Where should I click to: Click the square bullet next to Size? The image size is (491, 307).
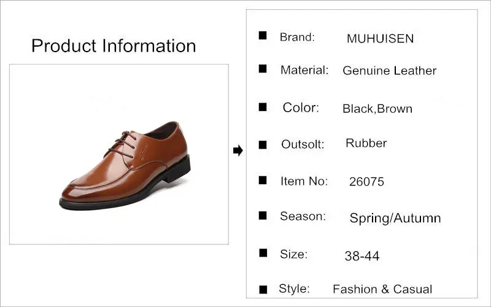(263, 253)
